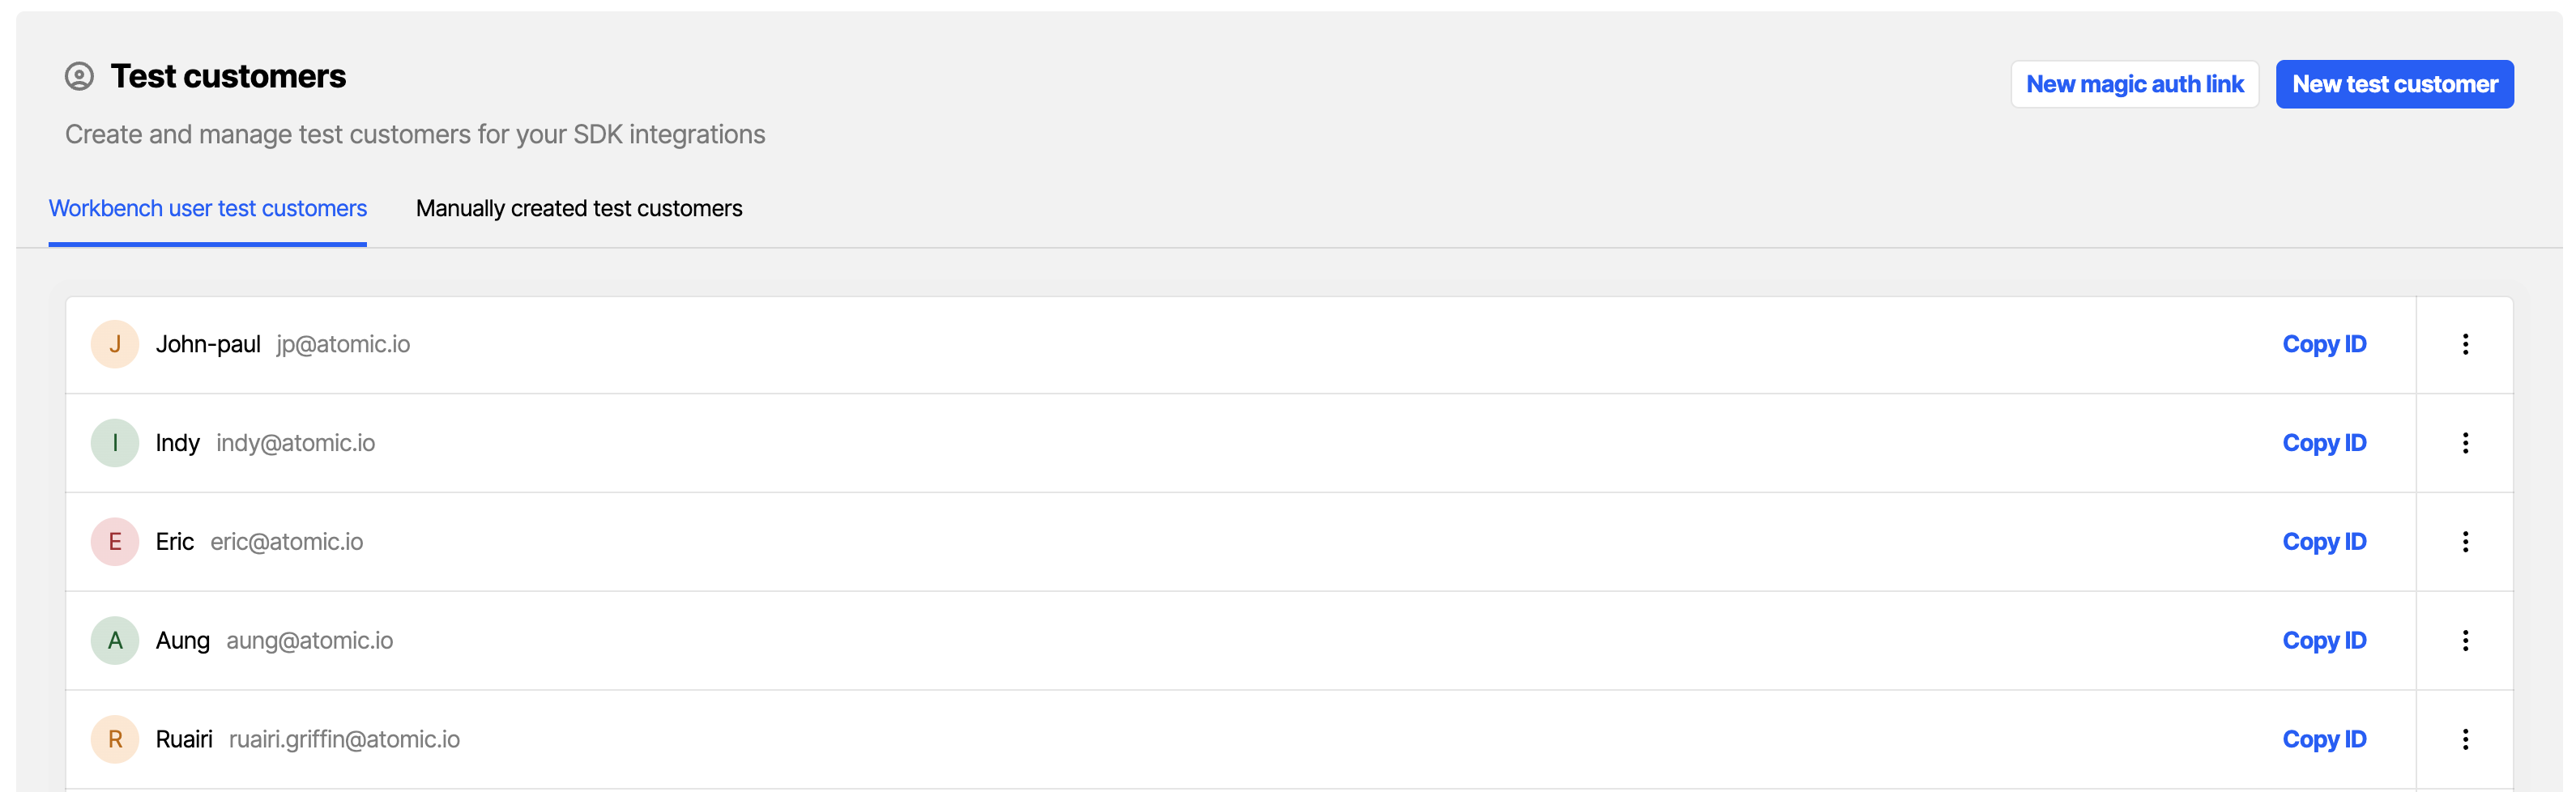Select the Workbench user test customers tab
The height and width of the screenshot is (792, 2576).
point(207,208)
